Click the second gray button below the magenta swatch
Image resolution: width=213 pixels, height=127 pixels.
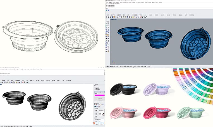[100, 100]
